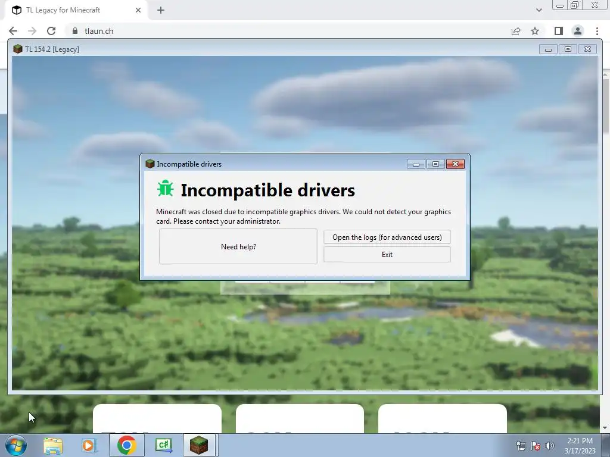Viewport: 610px width, 457px height.
Task: Click the Chrome window's close X button
Action: [595, 5]
